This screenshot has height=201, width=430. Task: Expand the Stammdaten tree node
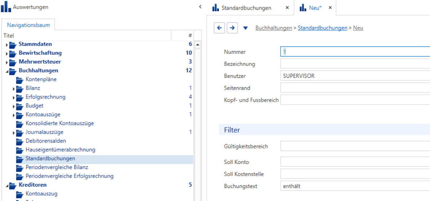pos(6,44)
